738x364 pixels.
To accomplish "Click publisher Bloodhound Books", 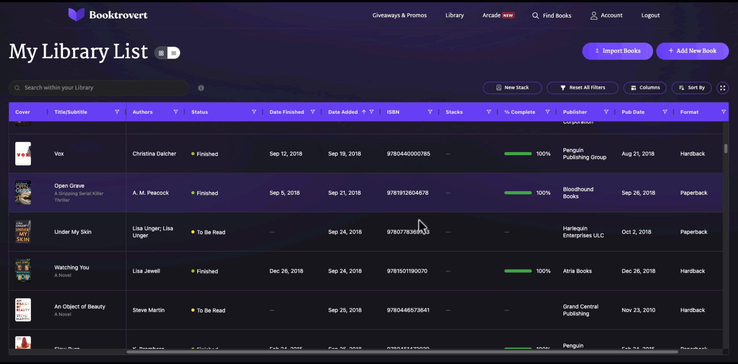I will pos(578,193).
